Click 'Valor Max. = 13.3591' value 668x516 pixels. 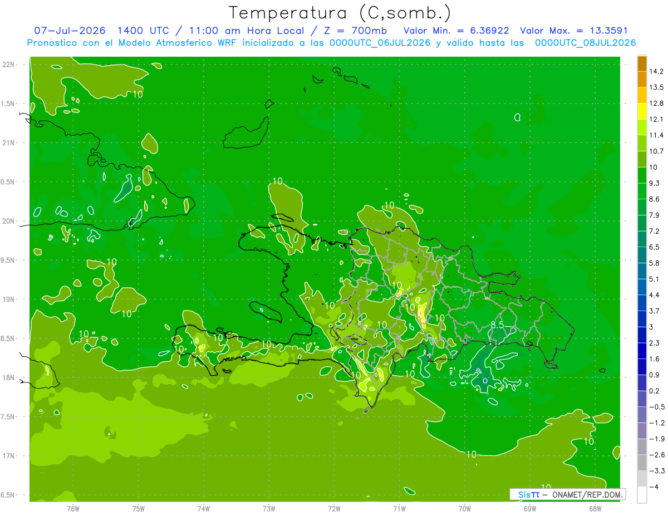[574, 31]
